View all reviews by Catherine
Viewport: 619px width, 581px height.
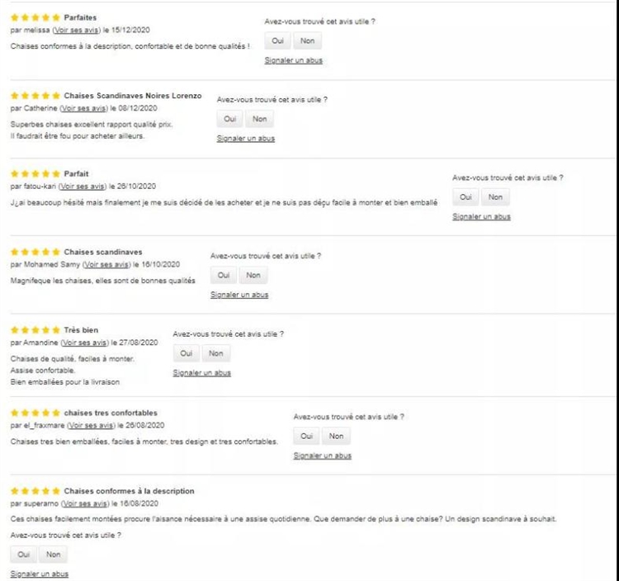[x=85, y=108]
